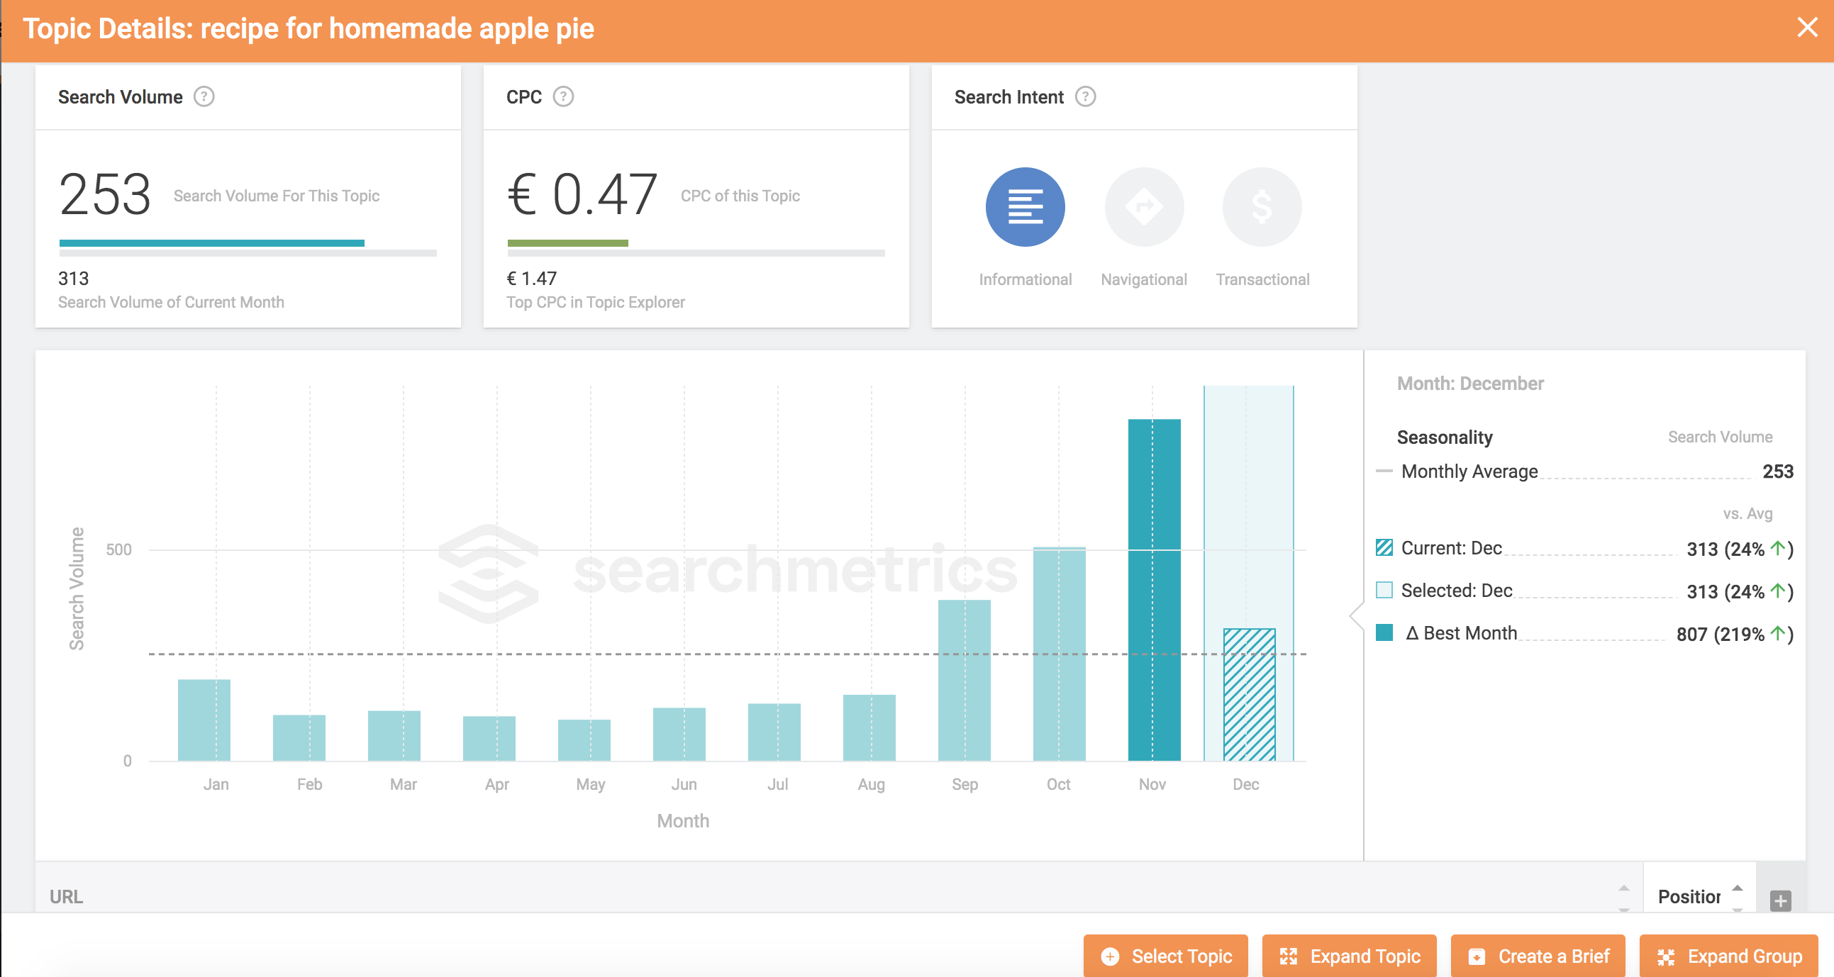Click the Monthly Average value 253
Screen dimensions: 1834x977
[x=1777, y=471]
